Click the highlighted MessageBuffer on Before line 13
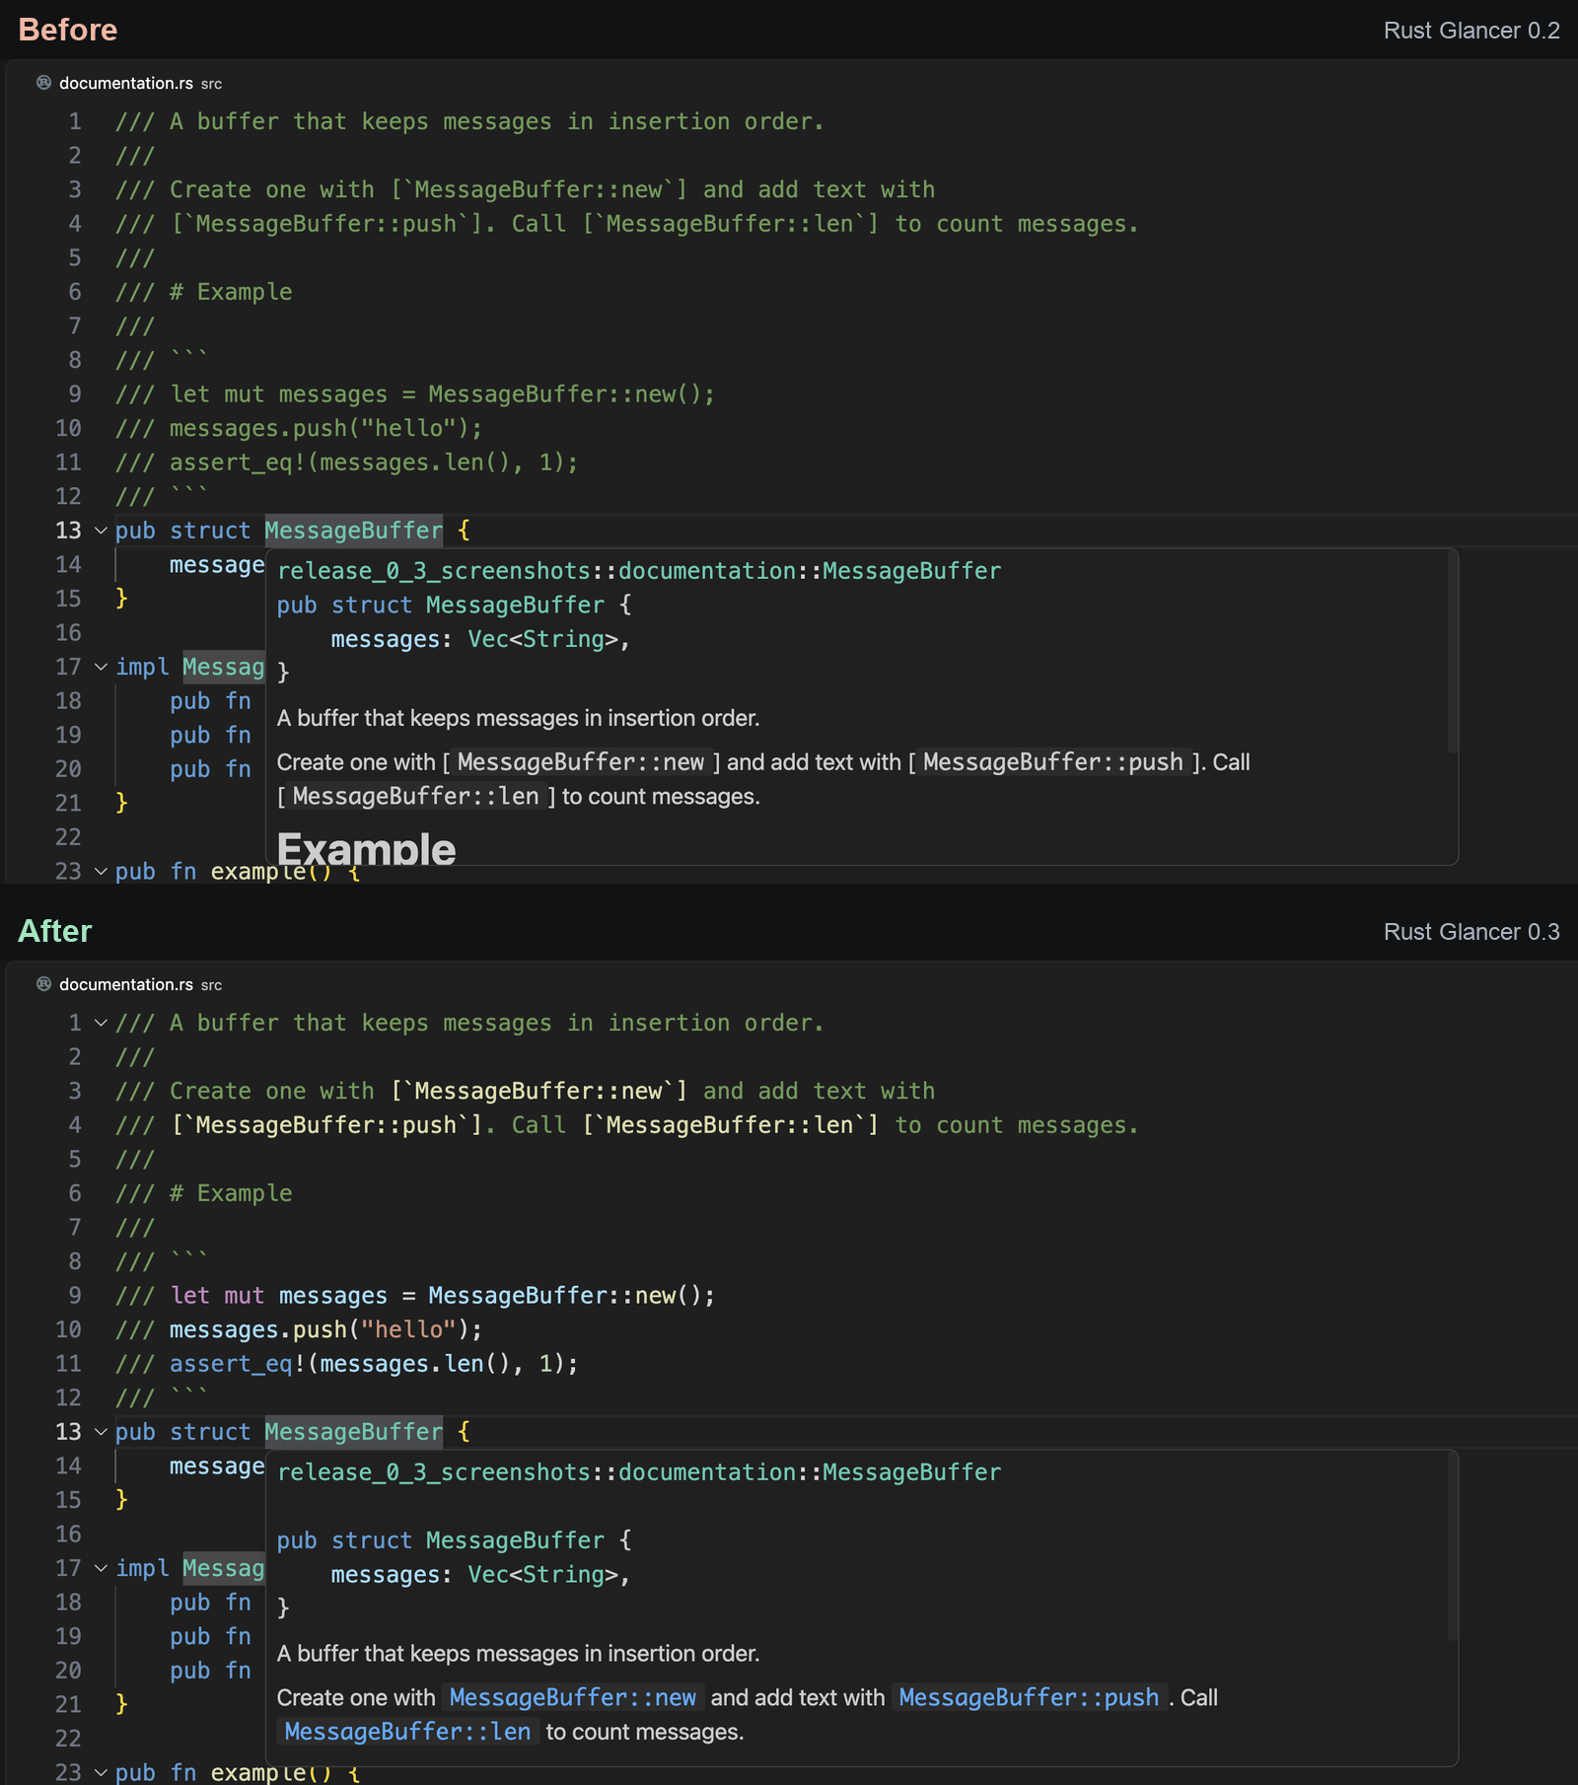This screenshot has width=1578, height=1785. point(354,531)
